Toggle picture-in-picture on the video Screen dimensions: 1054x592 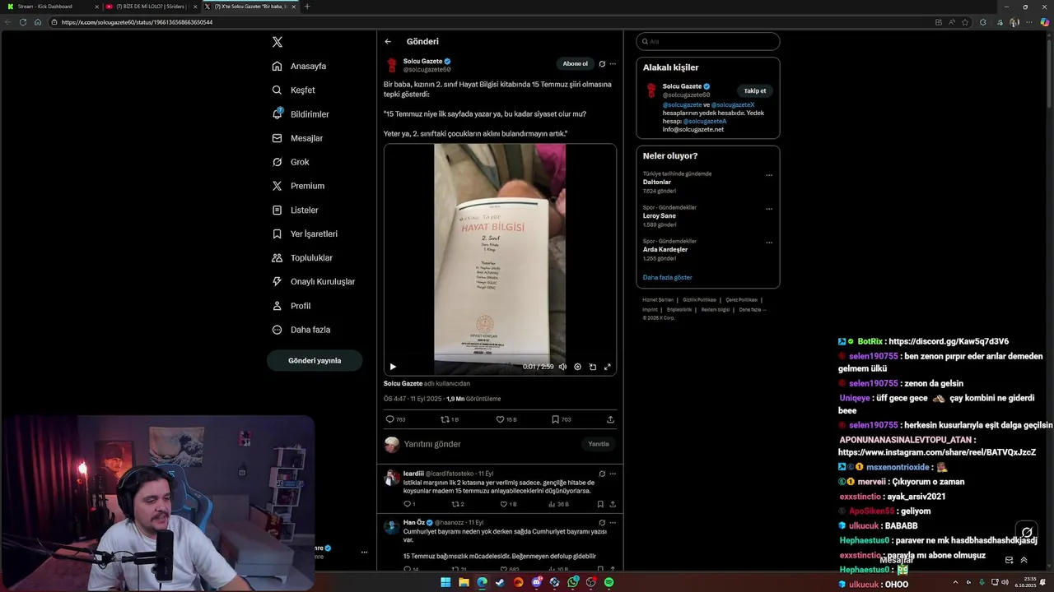click(x=592, y=367)
